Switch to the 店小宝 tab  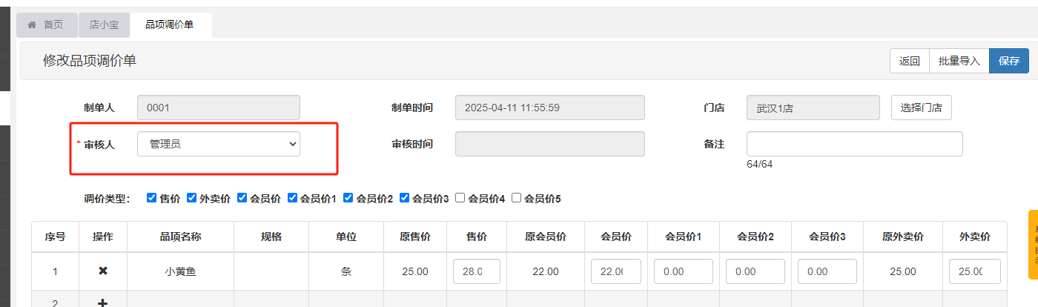point(104,24)
